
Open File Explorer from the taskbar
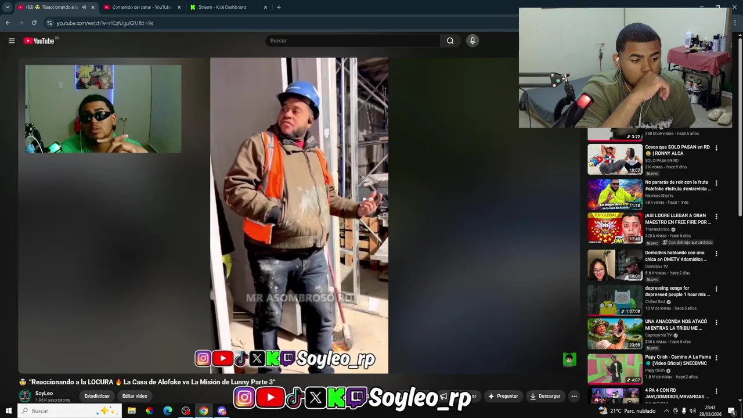(x=132, y=411)
